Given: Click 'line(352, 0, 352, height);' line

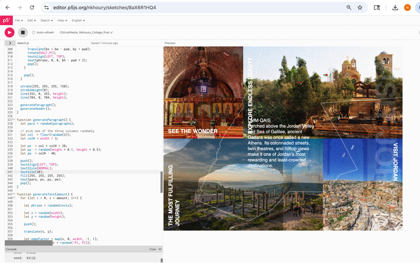Looking at the screenshot, I should tap(44, 94).
